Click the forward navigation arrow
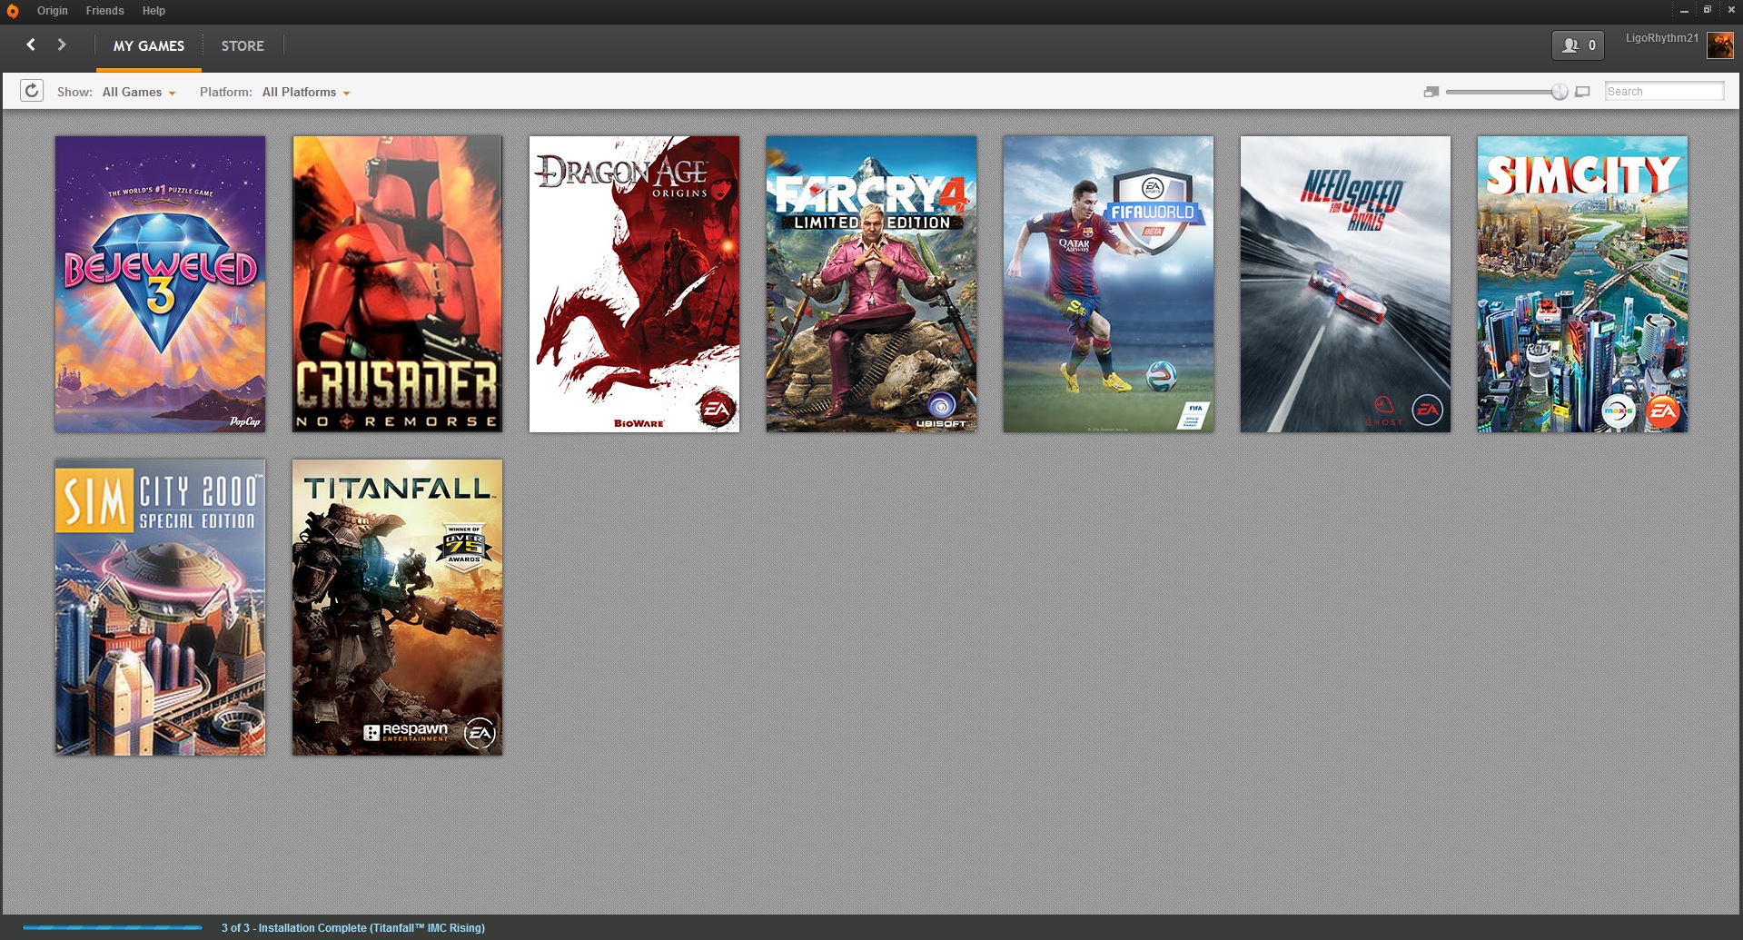The height and width of the screenshot is (940, 1743). coord(62,45)
